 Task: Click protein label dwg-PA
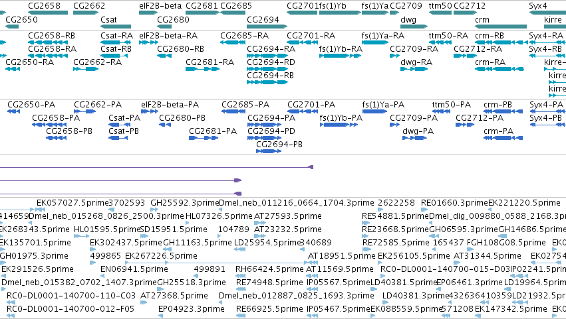coord(418,131)
